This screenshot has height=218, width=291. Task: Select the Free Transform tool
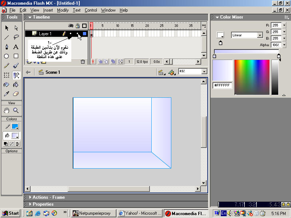coord(7,75)
